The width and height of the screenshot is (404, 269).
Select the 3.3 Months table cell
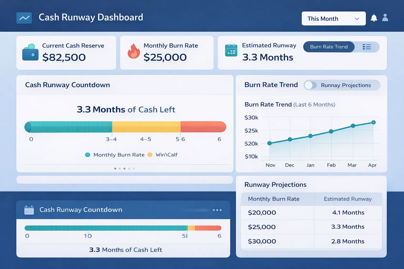[348, 227]
